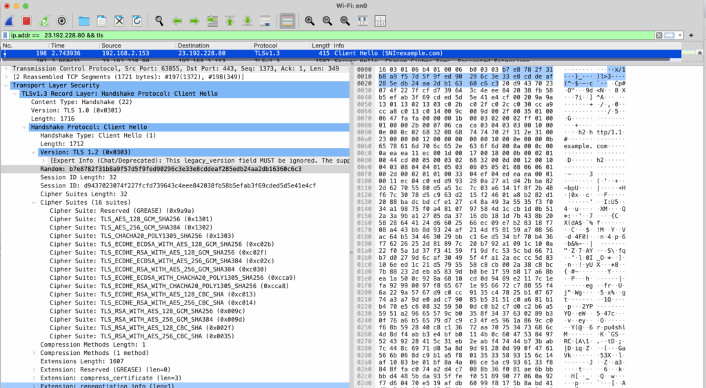Sort by the Destination column header

click(214, 45)
